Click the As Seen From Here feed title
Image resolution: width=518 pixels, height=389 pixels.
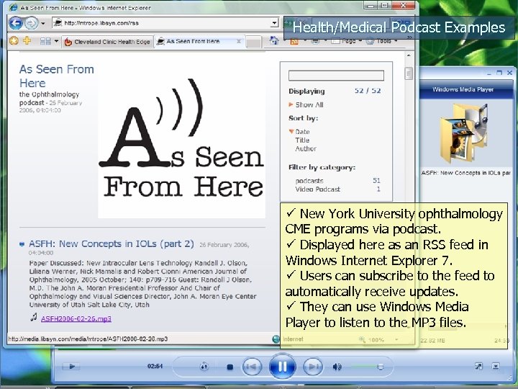(x=57, y=76)
